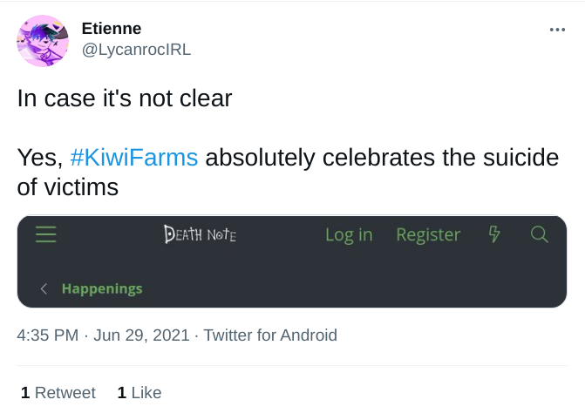View the 1 Like list
The width and height of the screenshot is (585, 420).
pos(139,393)
